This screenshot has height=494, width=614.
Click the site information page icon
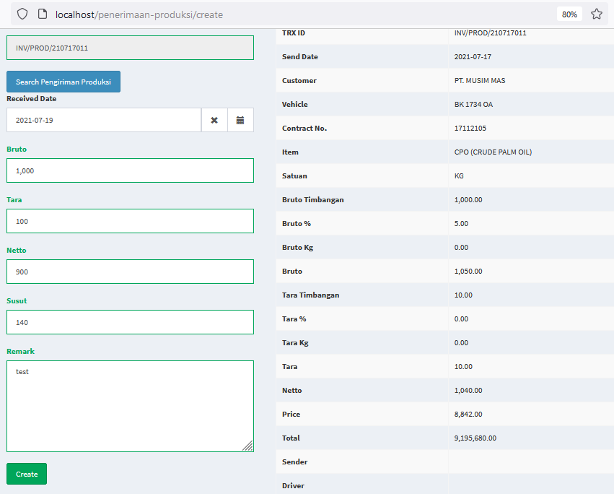click(x=43, y=14)
